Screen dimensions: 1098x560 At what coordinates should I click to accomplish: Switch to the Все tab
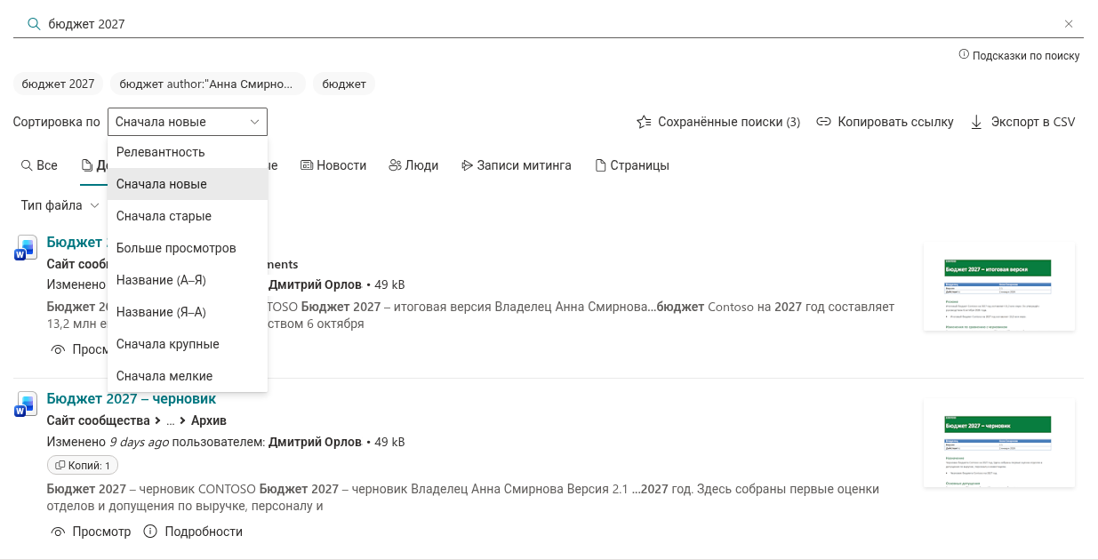tap(39, 165)
